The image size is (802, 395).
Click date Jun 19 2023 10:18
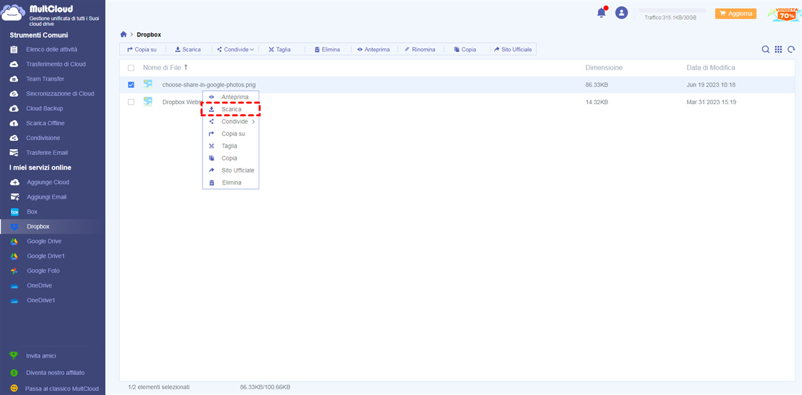click(x=711, y=85)
